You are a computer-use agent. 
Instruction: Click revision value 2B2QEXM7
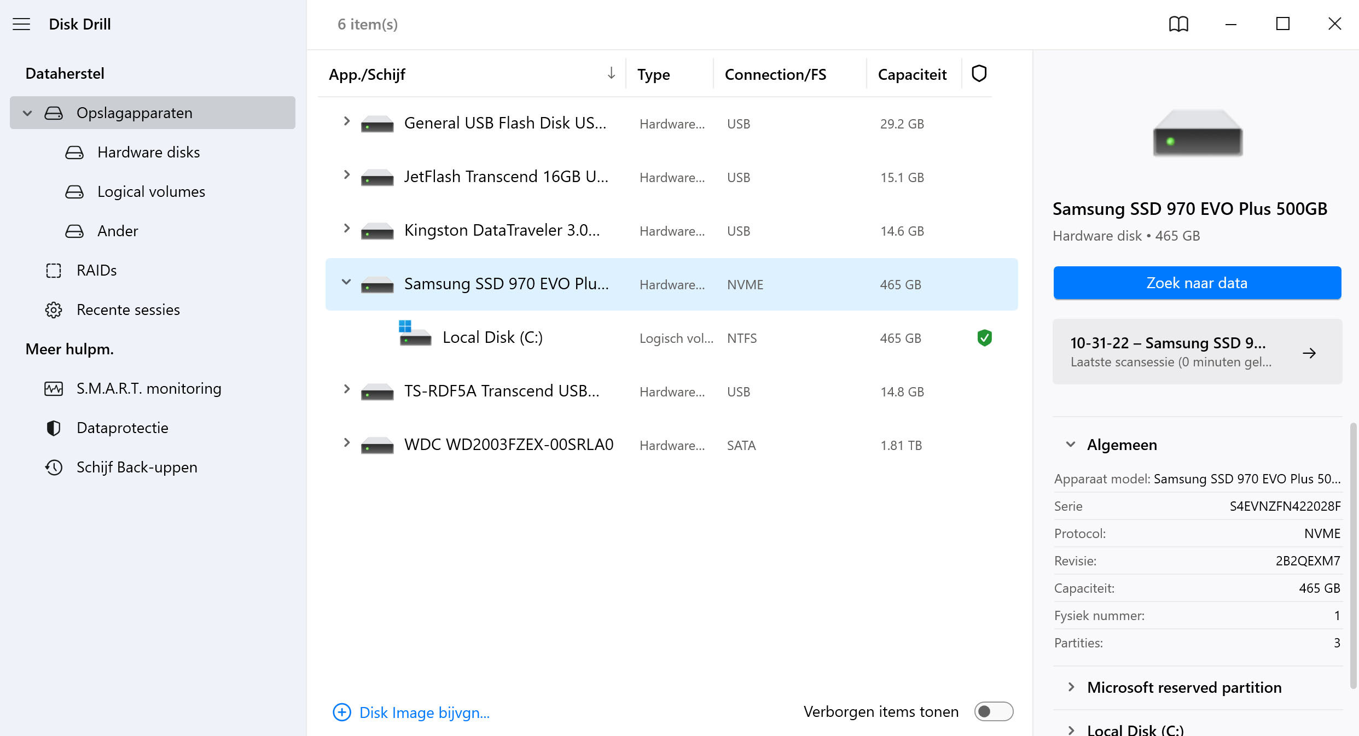pos(1308,561)
